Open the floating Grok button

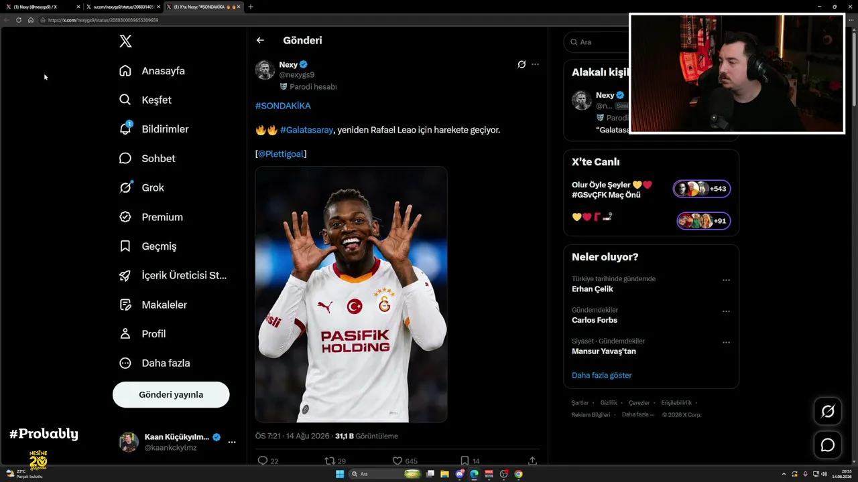click(x=828, y=411)
